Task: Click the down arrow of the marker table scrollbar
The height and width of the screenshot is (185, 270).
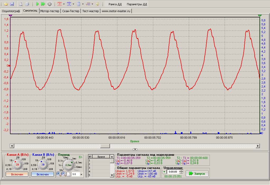Action: (112, 175)
